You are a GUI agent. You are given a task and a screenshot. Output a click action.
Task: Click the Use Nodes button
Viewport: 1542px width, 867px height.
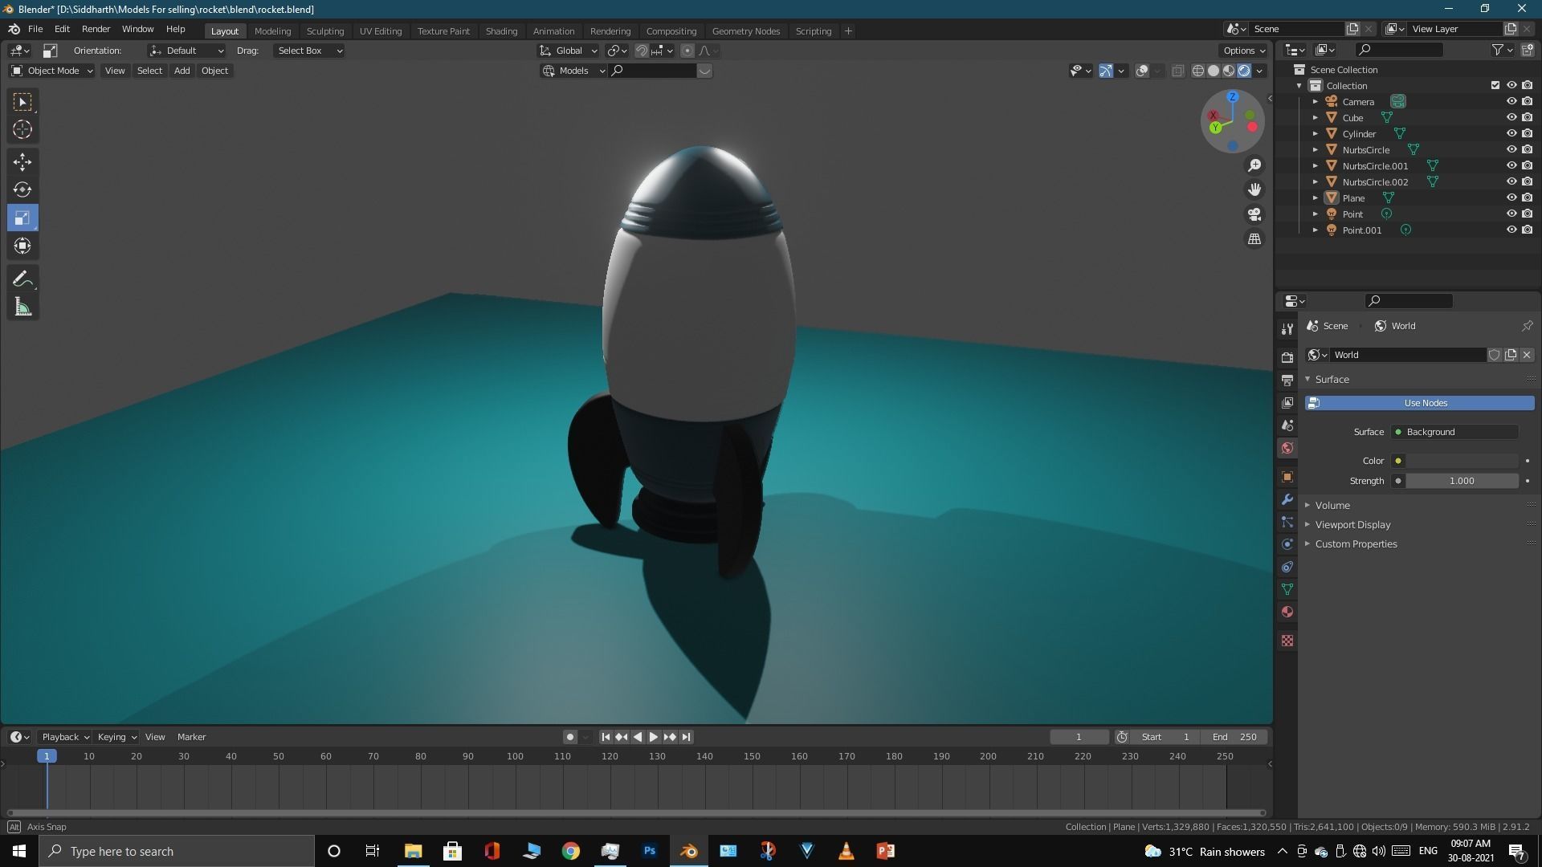[x=1425, y=403]
